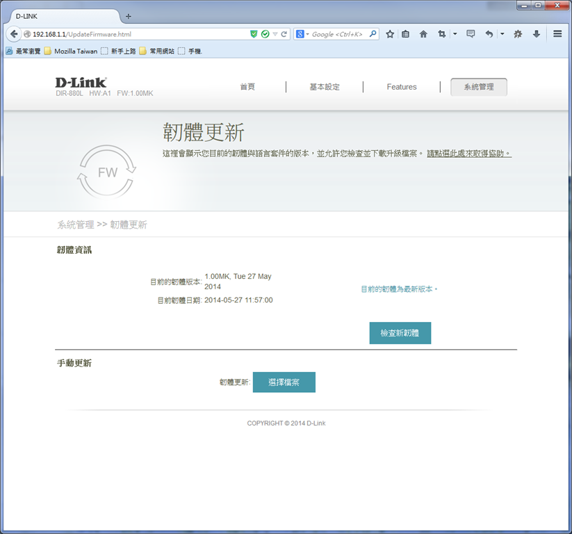Image resolution: width=572 pixels, height=534 pixels.
Task: Minimize the Firefox window
Action: pos(525,5)
